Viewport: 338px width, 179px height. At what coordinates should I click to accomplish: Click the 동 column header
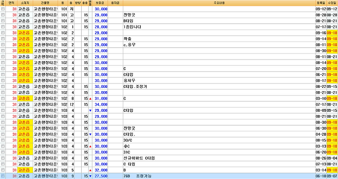click(x=63, y=3)
